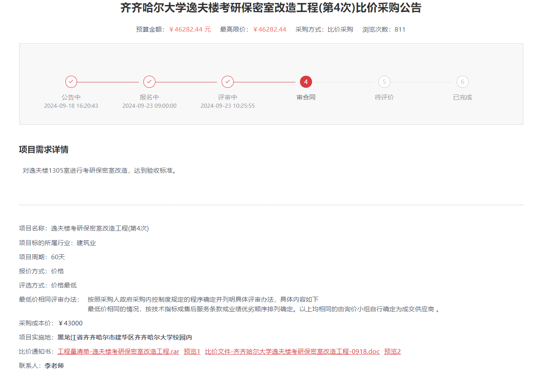The height and width of the screenshot is (372, 542).
Task: Click the page title of the 比价采购公告
Action: point(271,8)
